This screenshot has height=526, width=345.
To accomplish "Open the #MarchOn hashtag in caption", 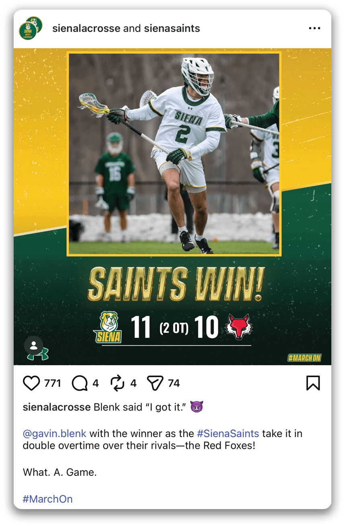I will (x=48, y=499).
